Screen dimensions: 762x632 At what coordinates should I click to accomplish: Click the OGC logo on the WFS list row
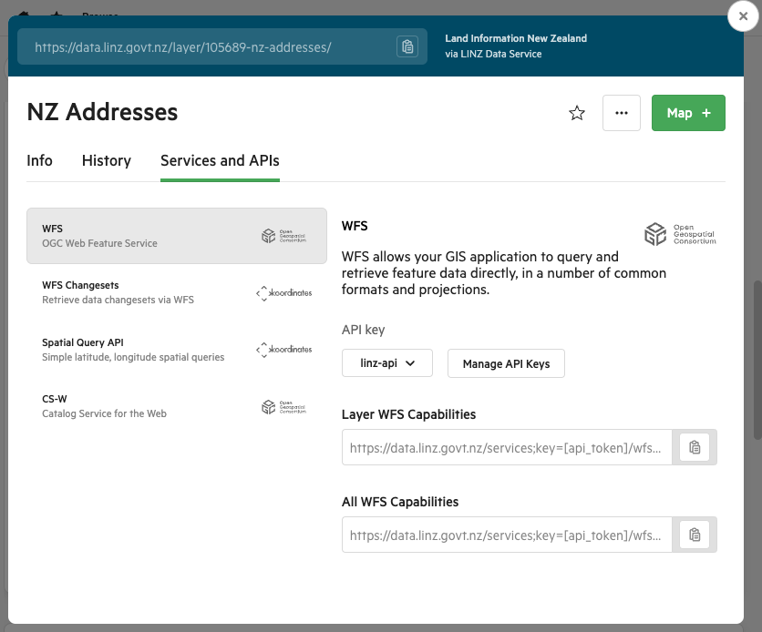283,236
